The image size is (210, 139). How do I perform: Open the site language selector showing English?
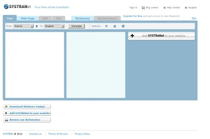191,8
